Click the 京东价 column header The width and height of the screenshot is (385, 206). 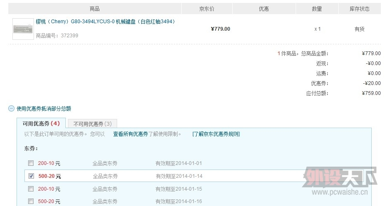click(x=207, y=9)
